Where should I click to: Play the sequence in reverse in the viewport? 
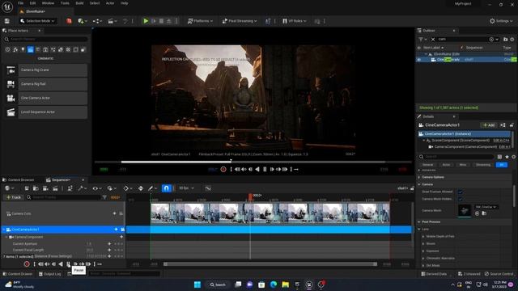click(257, 169)
